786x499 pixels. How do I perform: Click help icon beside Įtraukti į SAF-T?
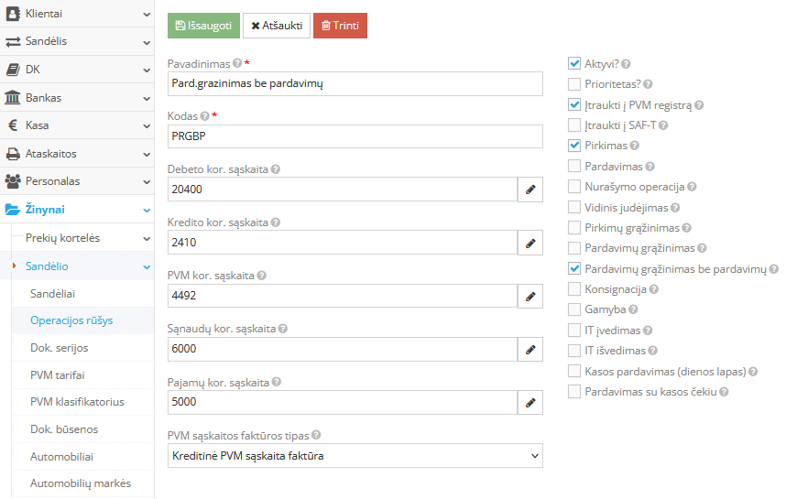663,125
